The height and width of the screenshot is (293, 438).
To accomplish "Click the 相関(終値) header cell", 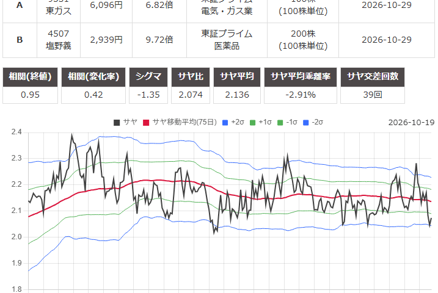I will click(x=30, y=77).
